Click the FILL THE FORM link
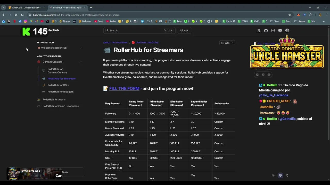This screenshot has height=185, width=330. point(124,88)
